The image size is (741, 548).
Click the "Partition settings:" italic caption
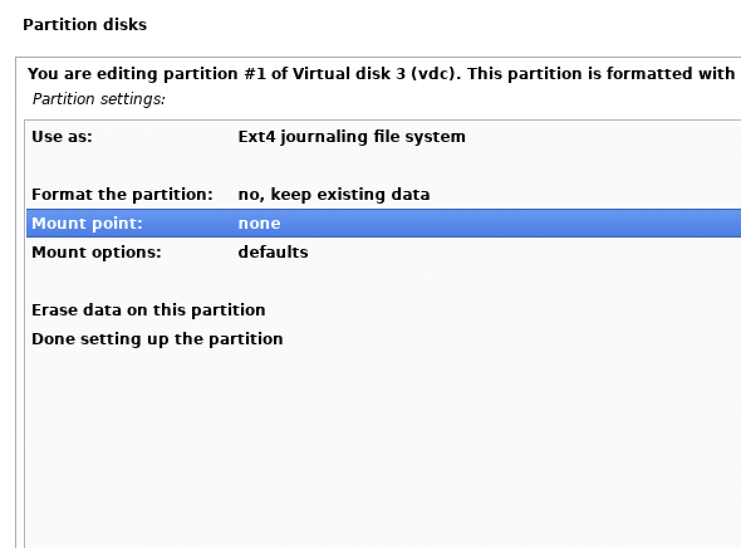(x=99, y=99)
